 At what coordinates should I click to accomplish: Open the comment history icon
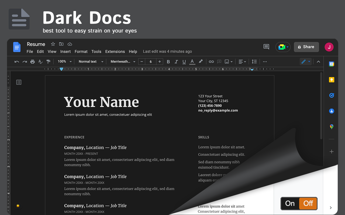pyautogui.click(x=266, y=47)
